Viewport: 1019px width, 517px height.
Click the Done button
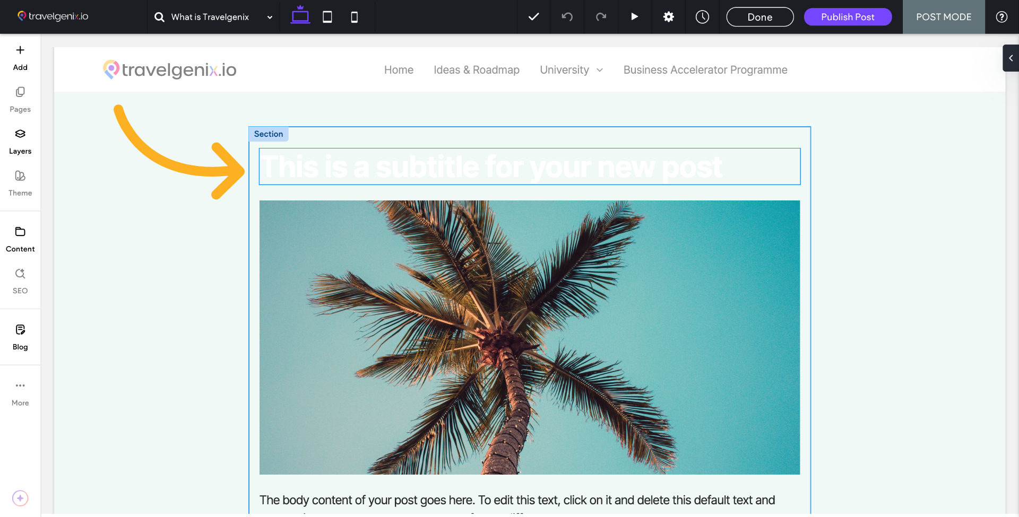pyautogui.click(x=759, y=17)
